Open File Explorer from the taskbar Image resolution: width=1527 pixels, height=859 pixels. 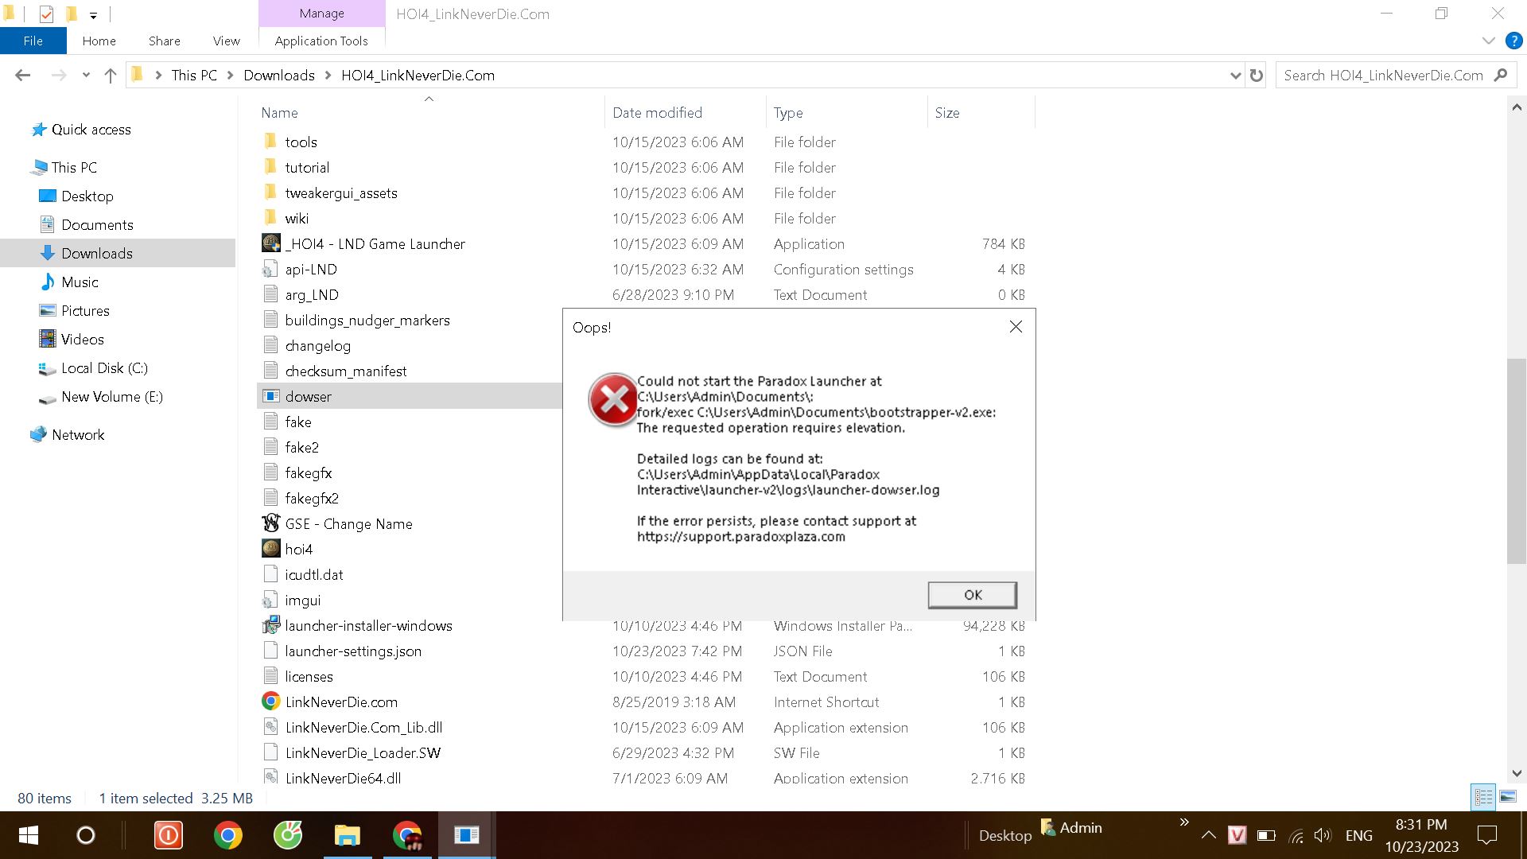click(347, 835)
